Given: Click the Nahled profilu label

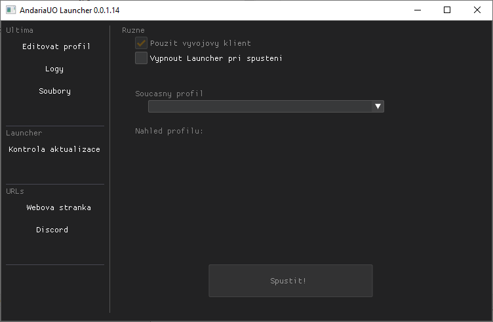Looking at the screenshot, I should [x=169, y=131].
